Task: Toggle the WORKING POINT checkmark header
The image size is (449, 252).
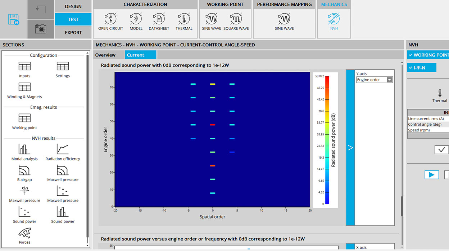Action: (428, 55)
